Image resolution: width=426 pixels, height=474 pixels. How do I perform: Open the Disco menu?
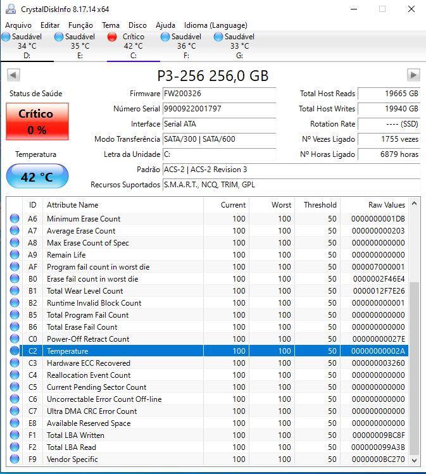pyautogui.click(x=137, y=25)
